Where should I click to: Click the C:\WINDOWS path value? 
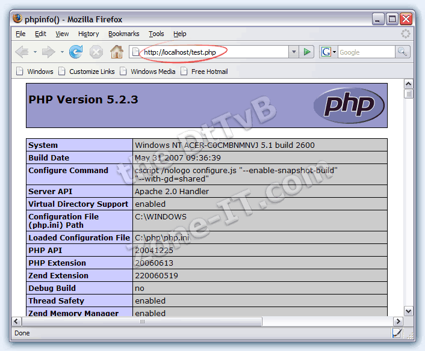(161, 217)
